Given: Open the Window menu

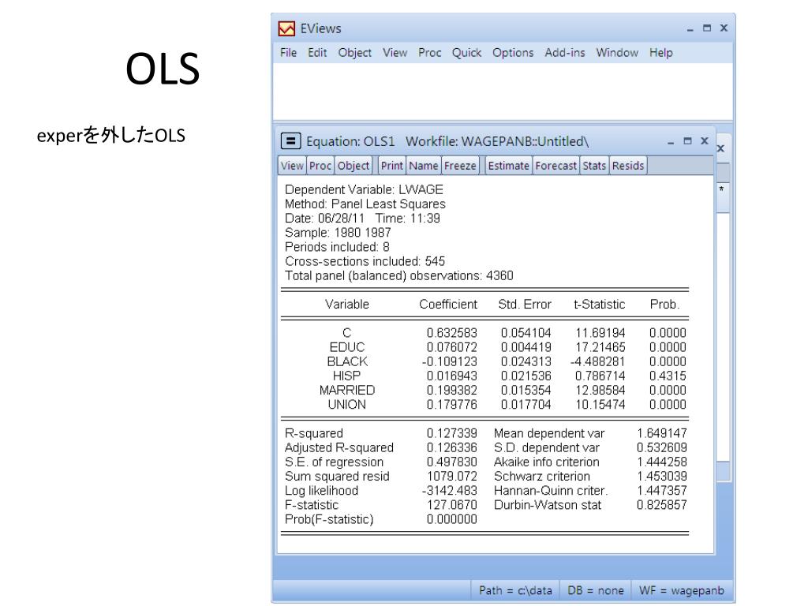Looking at the screenshot, I should (x=617, y=53).
